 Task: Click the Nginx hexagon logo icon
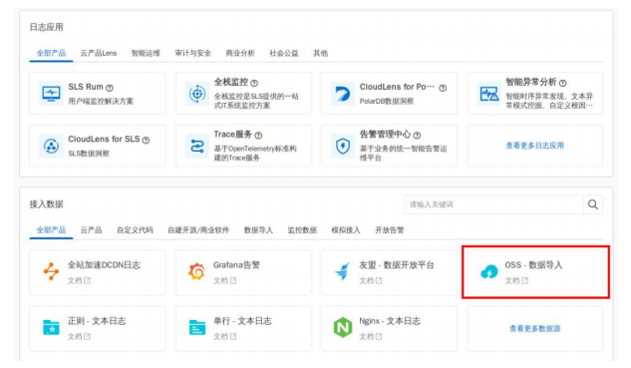click(x=343, y=327)
